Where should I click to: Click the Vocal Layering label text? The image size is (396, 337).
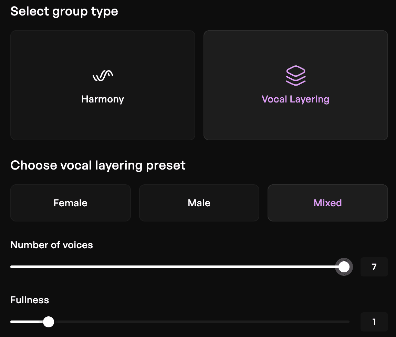click(295, 99)
